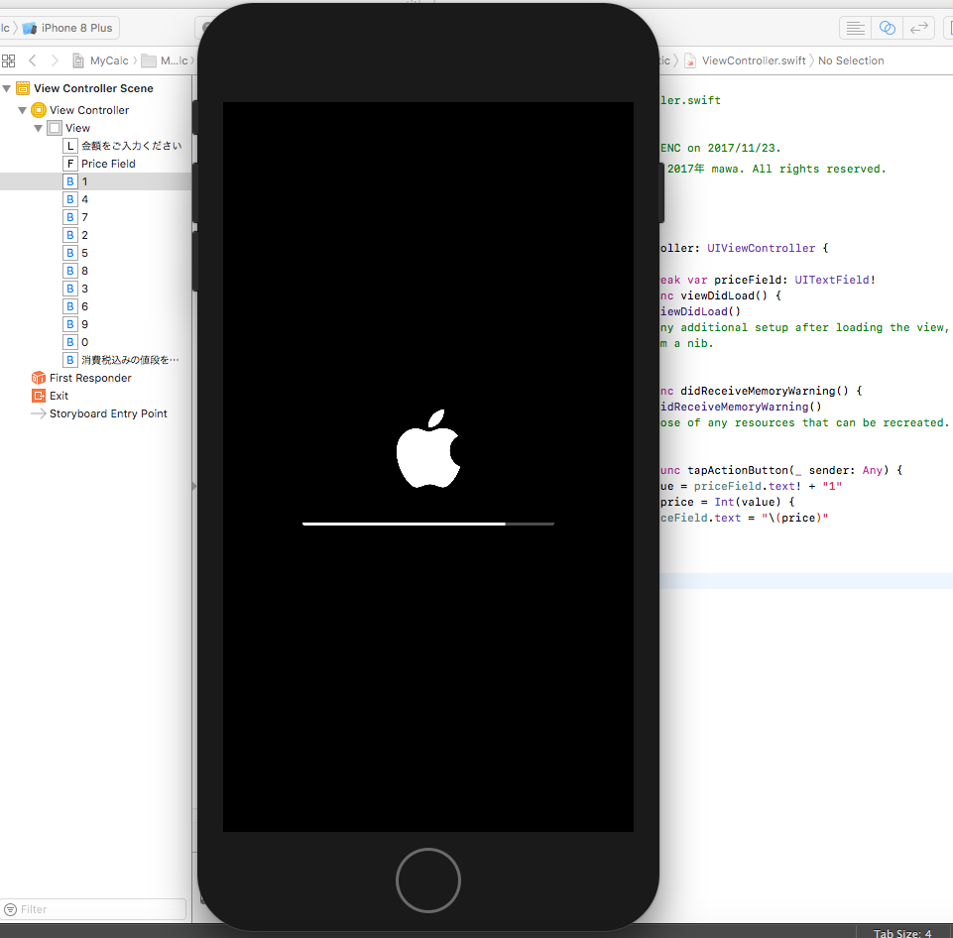Click the L label icon for 金額をご入力ください
Viewport: 953px width, 938px height.
[70, 146]
